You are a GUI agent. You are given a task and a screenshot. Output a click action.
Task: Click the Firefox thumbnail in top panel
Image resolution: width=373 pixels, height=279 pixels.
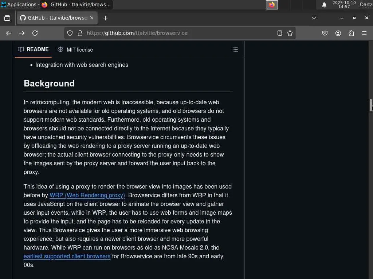[272, 5]
